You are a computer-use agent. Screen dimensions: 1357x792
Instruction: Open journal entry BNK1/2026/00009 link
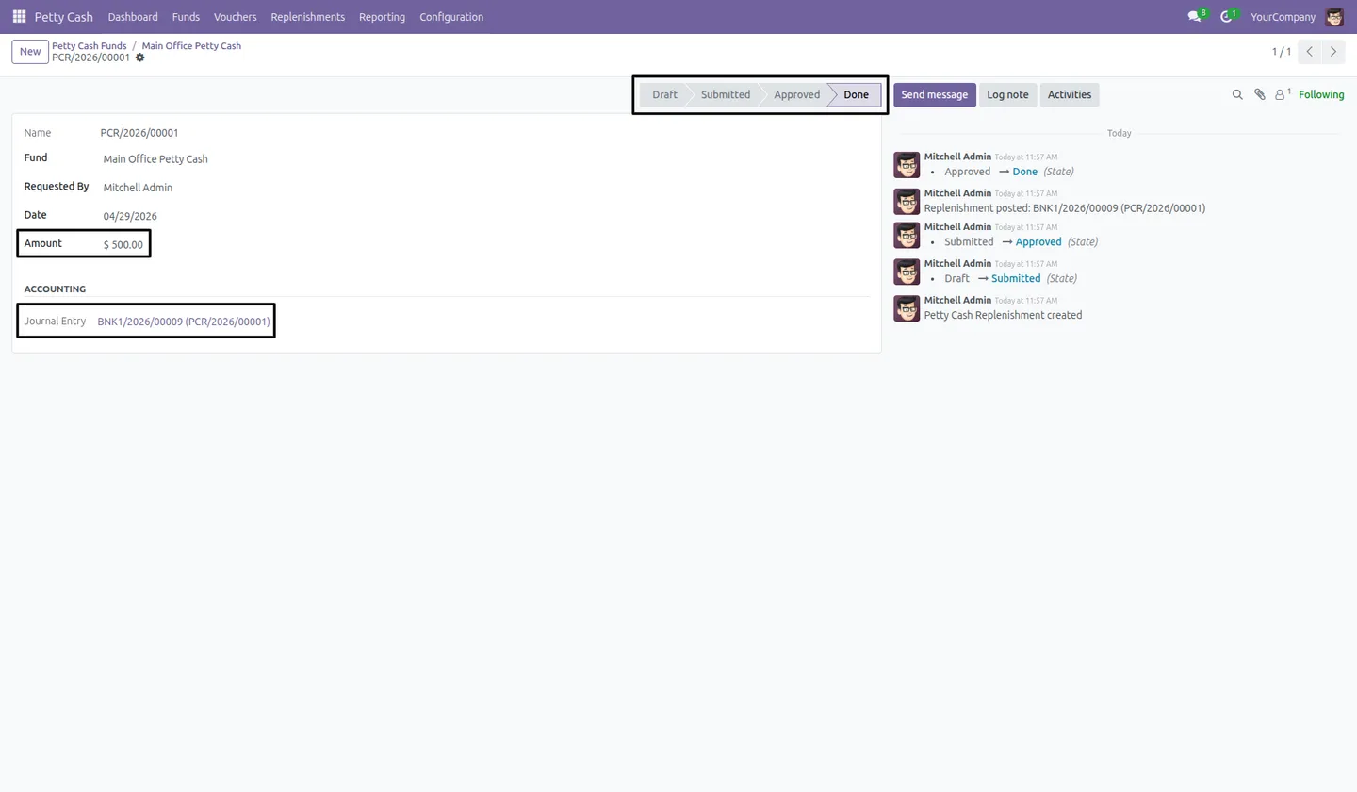pyautogui.click(x=184, y=322)
